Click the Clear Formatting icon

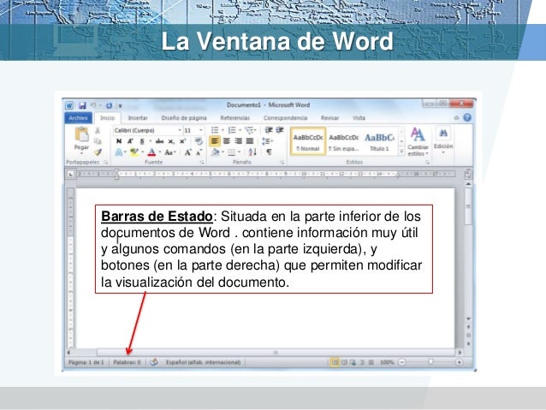click(x=199, y=141)
